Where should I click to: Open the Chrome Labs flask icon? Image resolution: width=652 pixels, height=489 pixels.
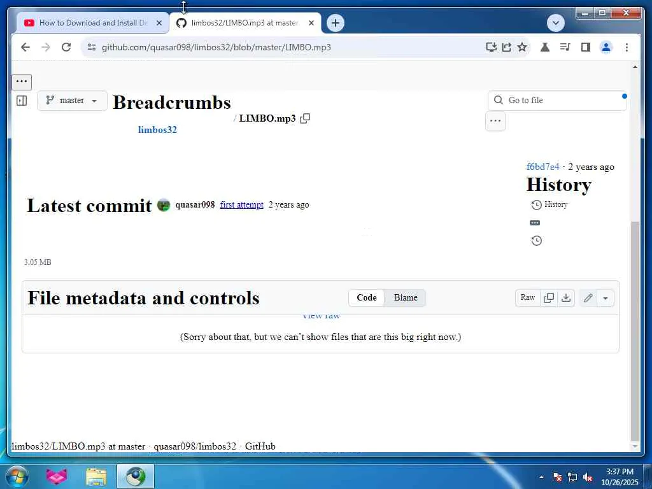[x=545, y=47]
